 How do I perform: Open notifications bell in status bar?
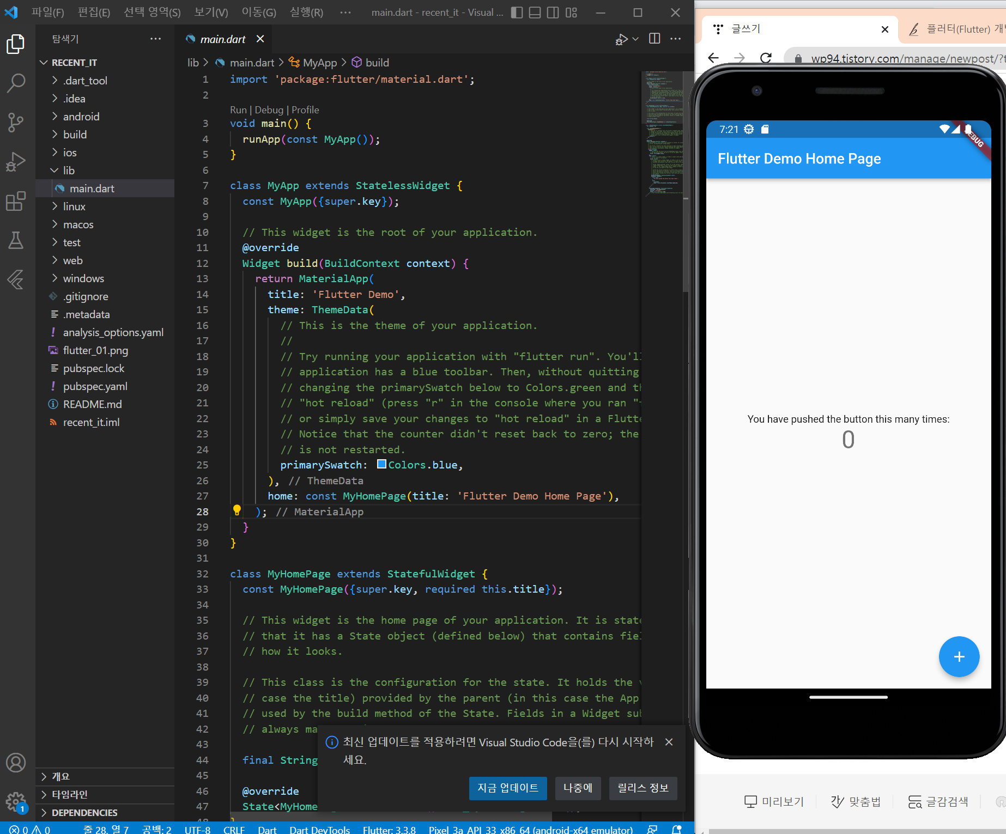pos(677,829)
